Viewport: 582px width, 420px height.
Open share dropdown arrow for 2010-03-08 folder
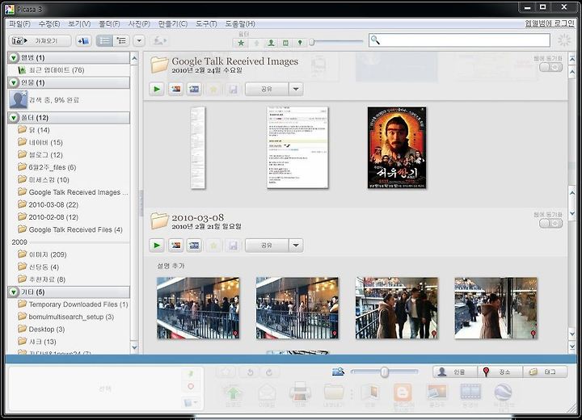pos(296,246)
